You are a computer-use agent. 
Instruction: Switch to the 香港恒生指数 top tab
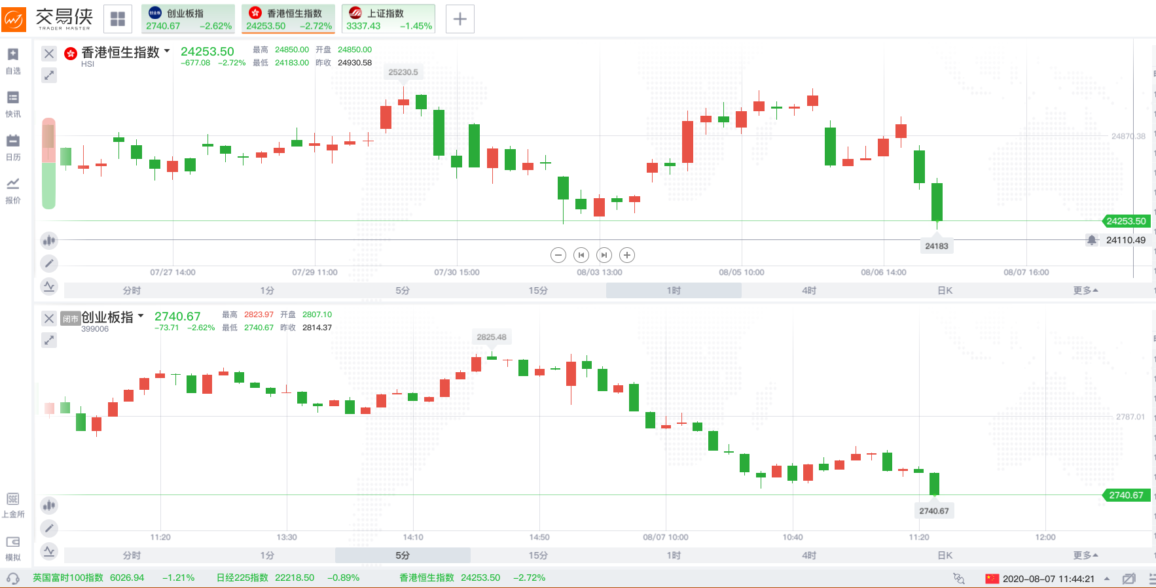[289, 19]
